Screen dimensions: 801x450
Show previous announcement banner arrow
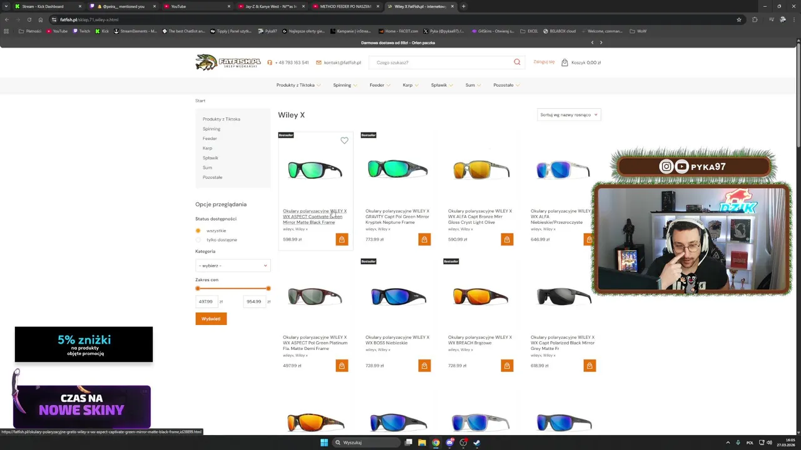pyautogui.click(x=592, y=42)
